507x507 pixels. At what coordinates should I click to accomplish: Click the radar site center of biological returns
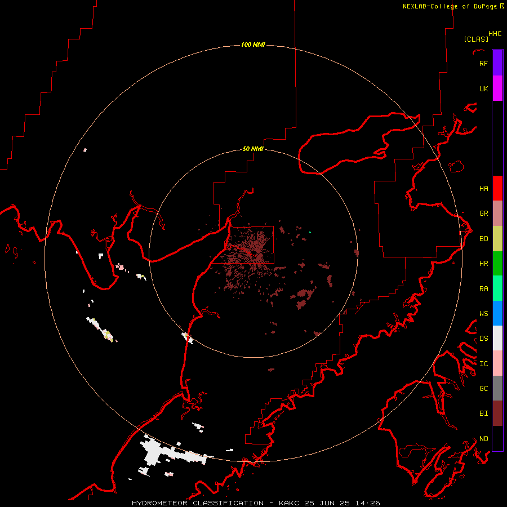(253, 253)
